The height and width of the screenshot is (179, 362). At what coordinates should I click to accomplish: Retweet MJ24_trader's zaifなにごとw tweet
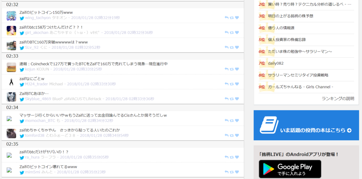[x=232, y=84]
